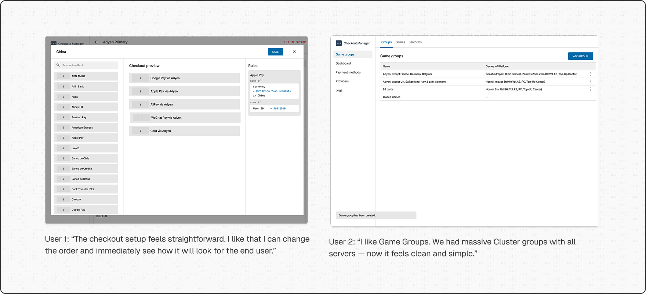Select the Card via Adyen preview row

pyautogui.click(x=185, y=131)
